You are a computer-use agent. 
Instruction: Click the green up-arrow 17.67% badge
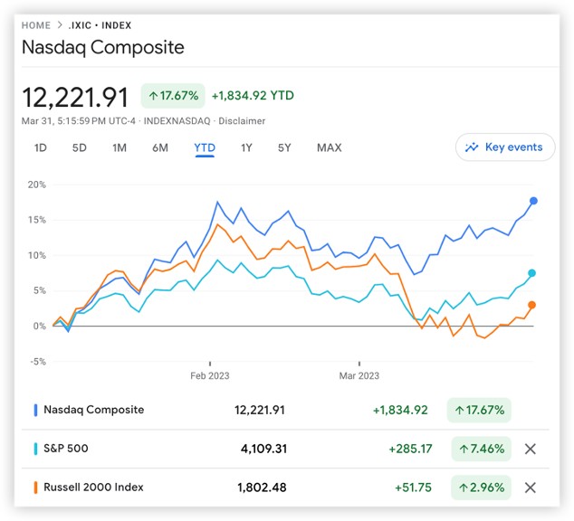pyautogui.click(x=172, y=96)
